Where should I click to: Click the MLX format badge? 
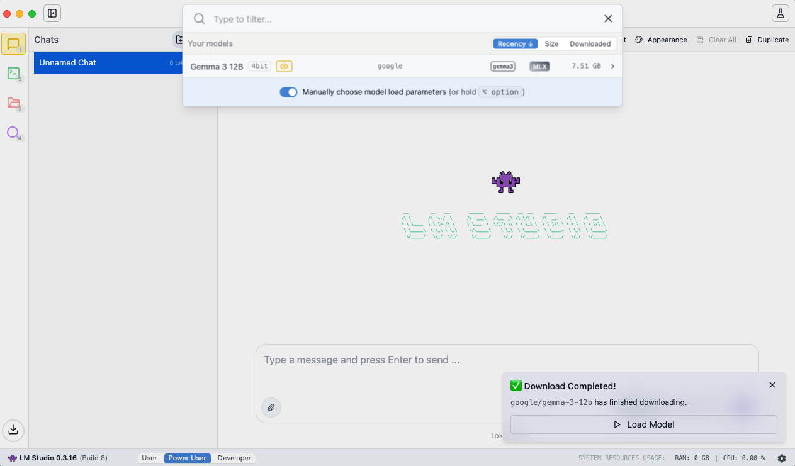[539, 66]
